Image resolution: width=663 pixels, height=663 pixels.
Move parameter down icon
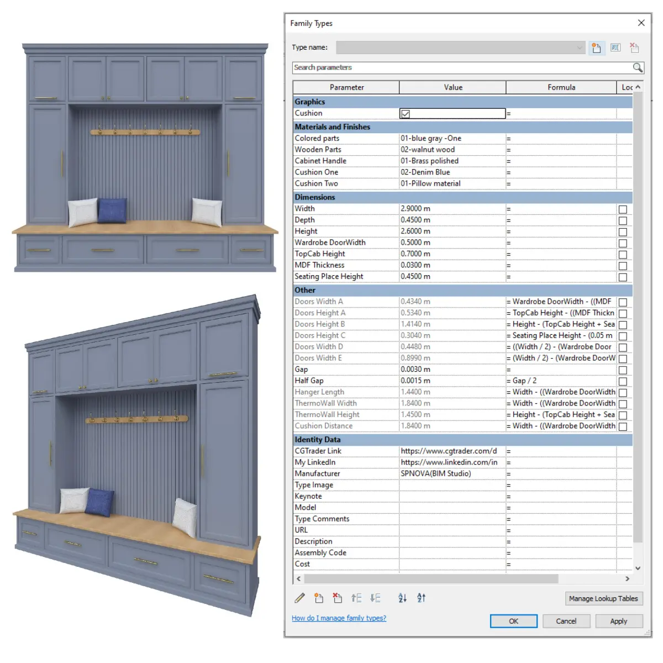(x=375, y=598)
